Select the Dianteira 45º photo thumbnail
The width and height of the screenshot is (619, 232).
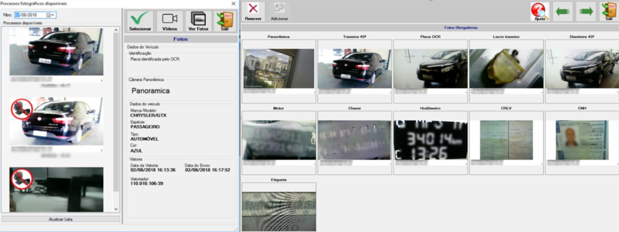coord(582,69)
